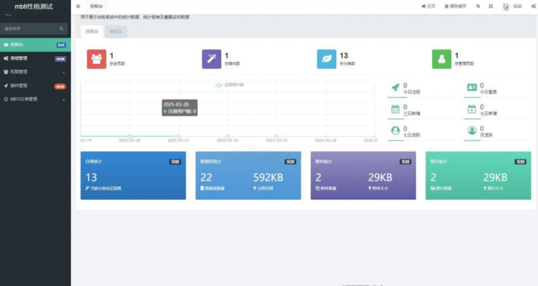Switch to the 自定义 tab
This screenshot has width=538, height=286.
(x=115, y=32)
